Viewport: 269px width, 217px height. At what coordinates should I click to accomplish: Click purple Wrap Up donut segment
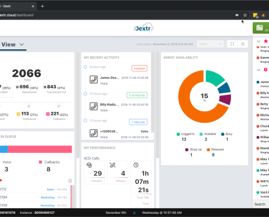[x=226, y=99]
